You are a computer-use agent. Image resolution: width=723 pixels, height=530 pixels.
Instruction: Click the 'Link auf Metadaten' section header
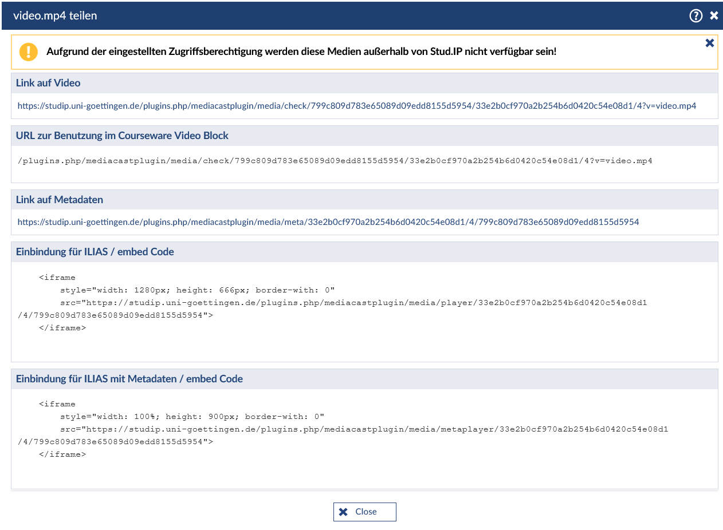(x=60, y=200)
